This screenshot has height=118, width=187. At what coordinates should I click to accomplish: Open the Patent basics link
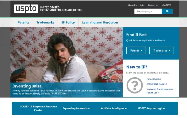[x=155, y=79]
